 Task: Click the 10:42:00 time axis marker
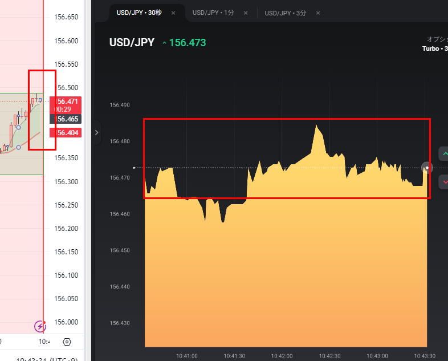coord(282,355)
